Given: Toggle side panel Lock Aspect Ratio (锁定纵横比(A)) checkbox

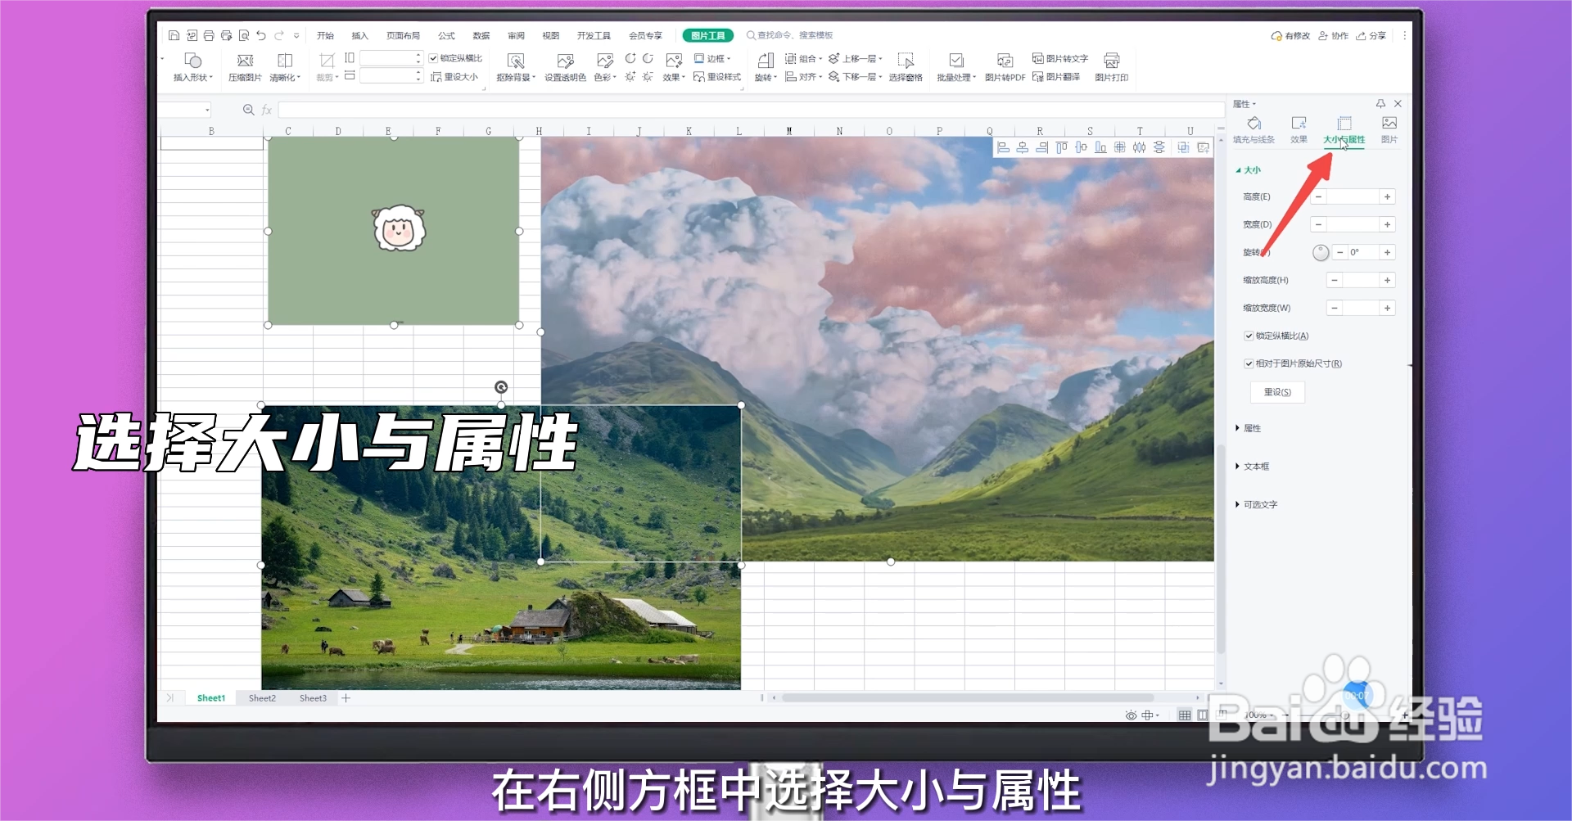Looking at the screenshot, I should [x=1249, y=336].
